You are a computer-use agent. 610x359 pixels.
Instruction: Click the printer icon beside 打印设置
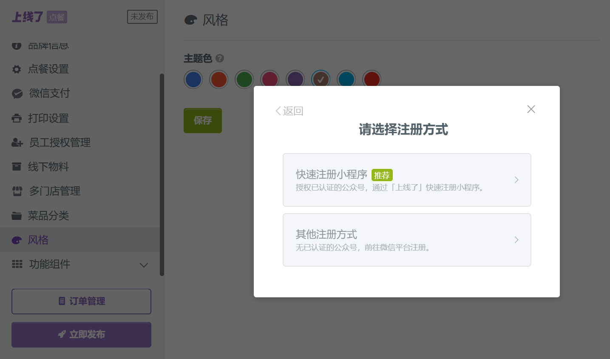pyautogui.click(x=17, y=118)
